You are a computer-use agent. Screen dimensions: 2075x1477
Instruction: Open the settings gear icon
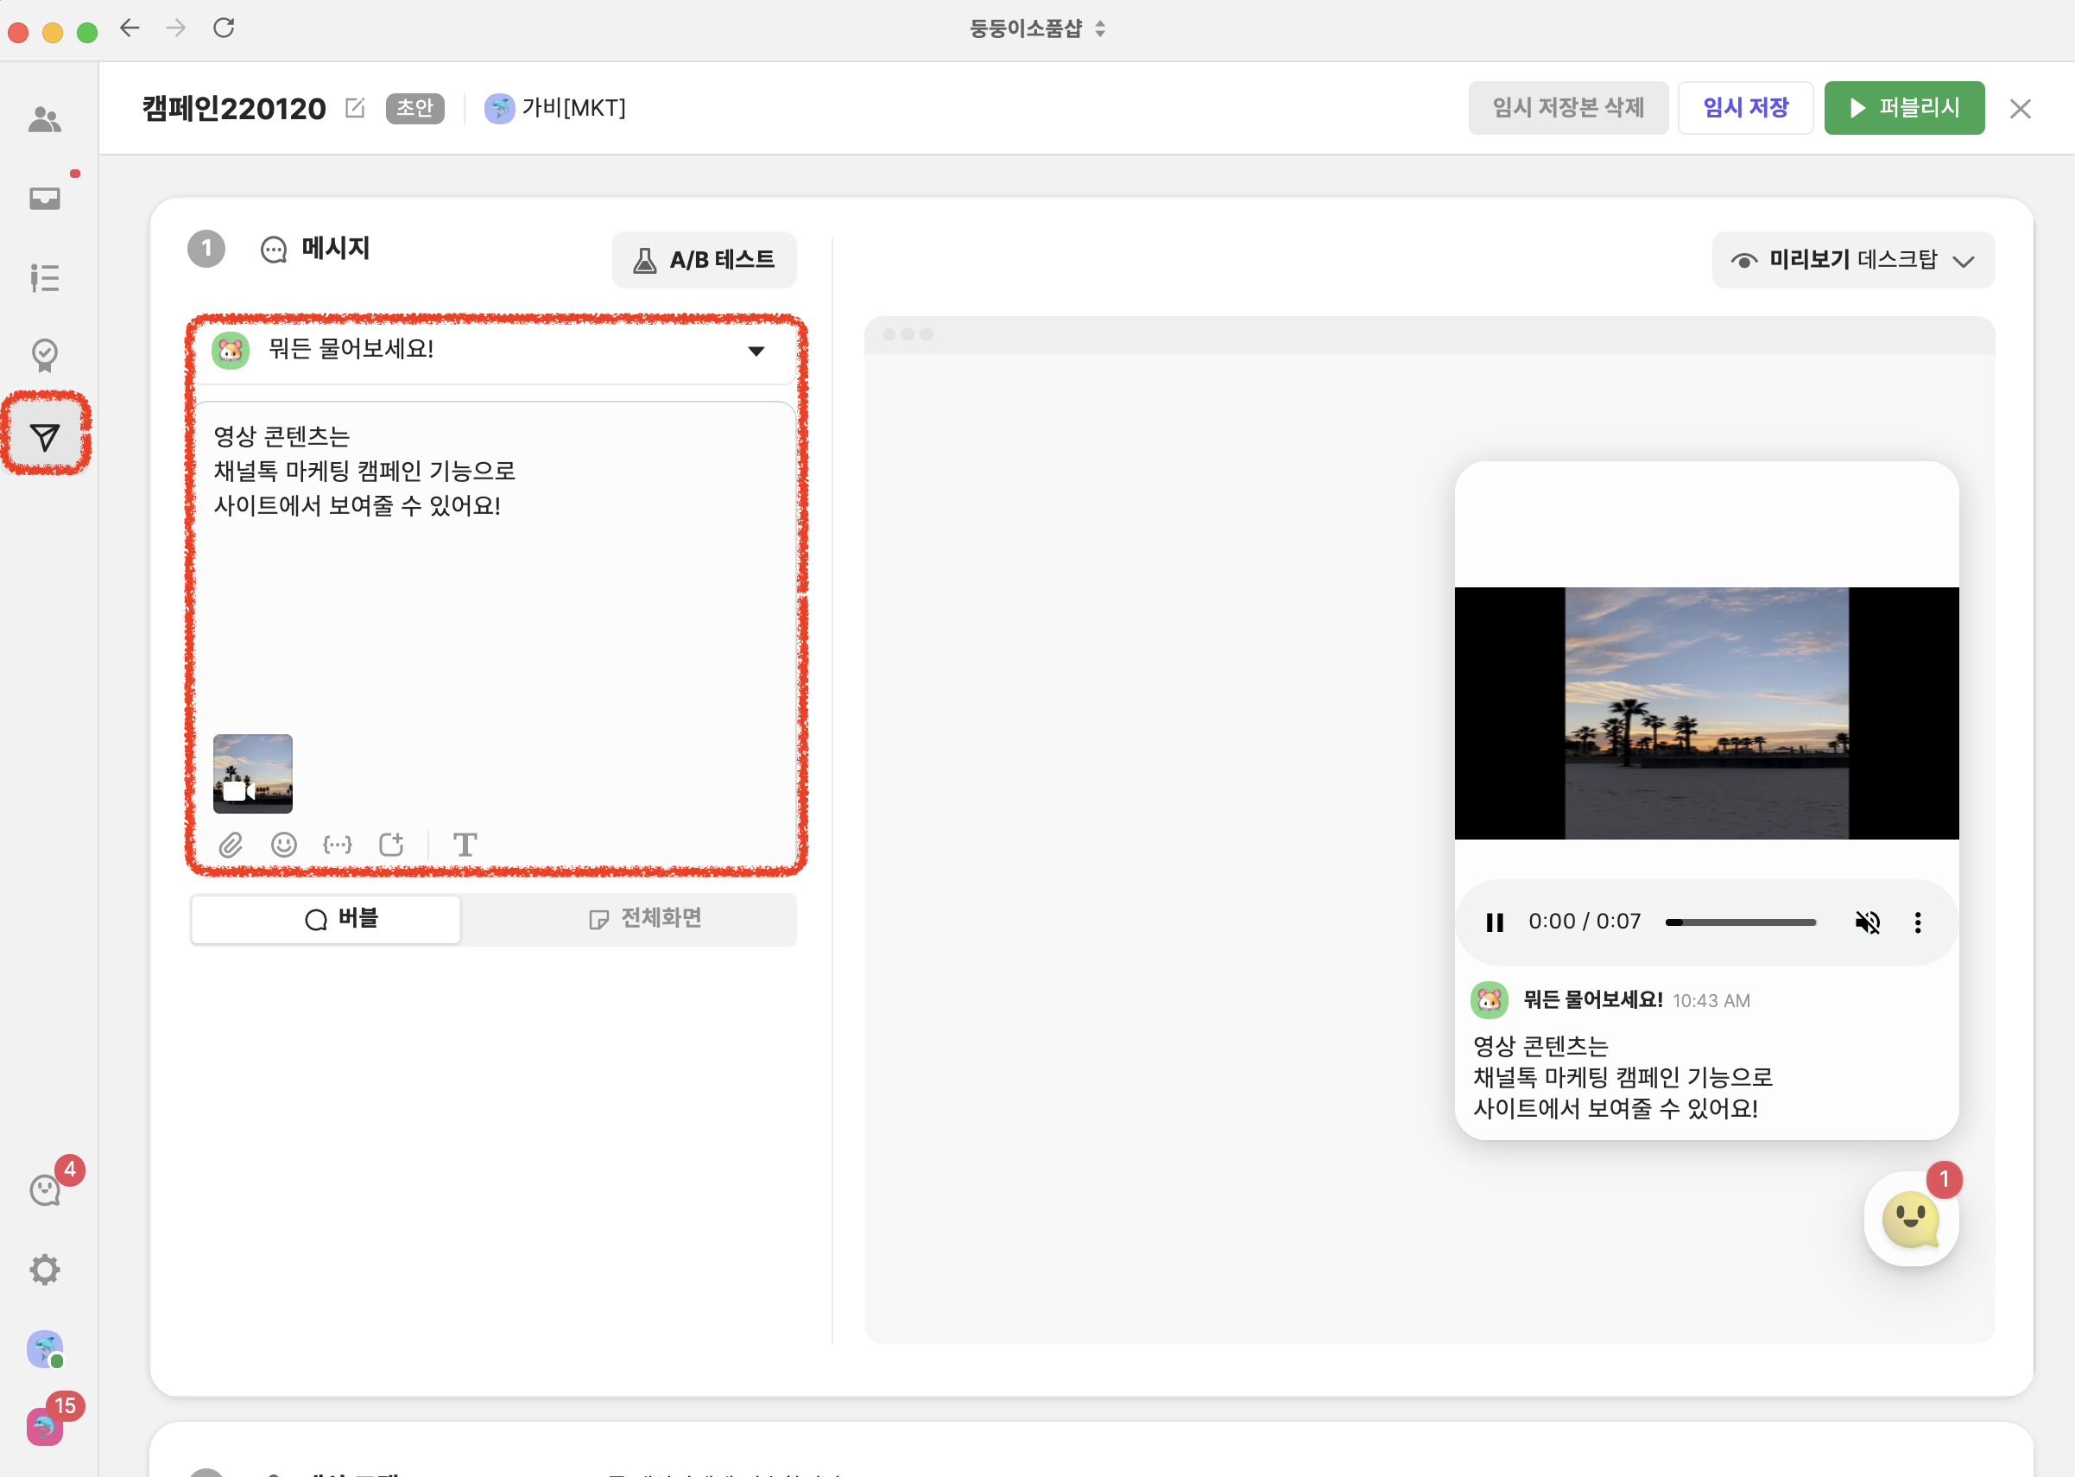(45, 1270)
